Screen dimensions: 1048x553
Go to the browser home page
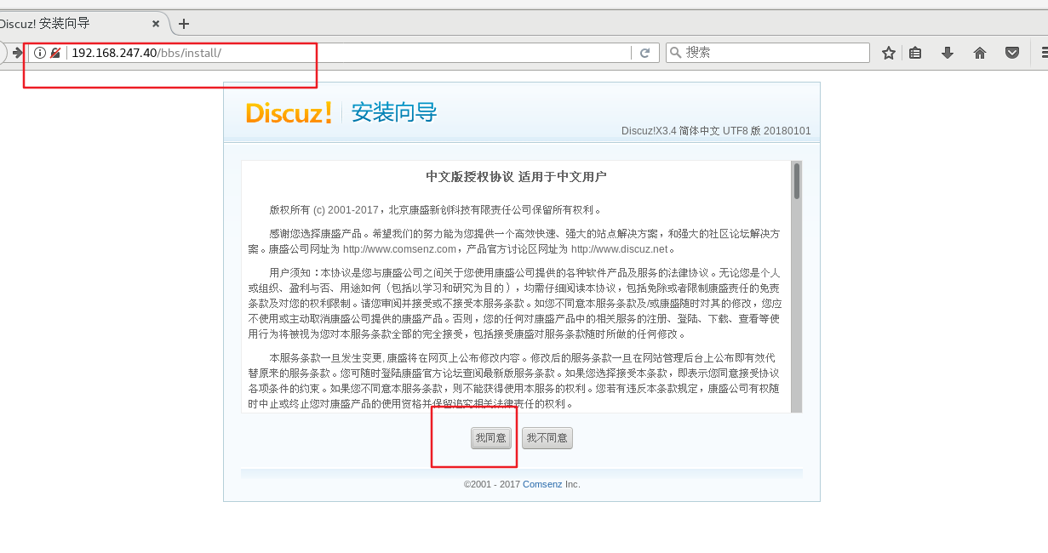(980, 53)
